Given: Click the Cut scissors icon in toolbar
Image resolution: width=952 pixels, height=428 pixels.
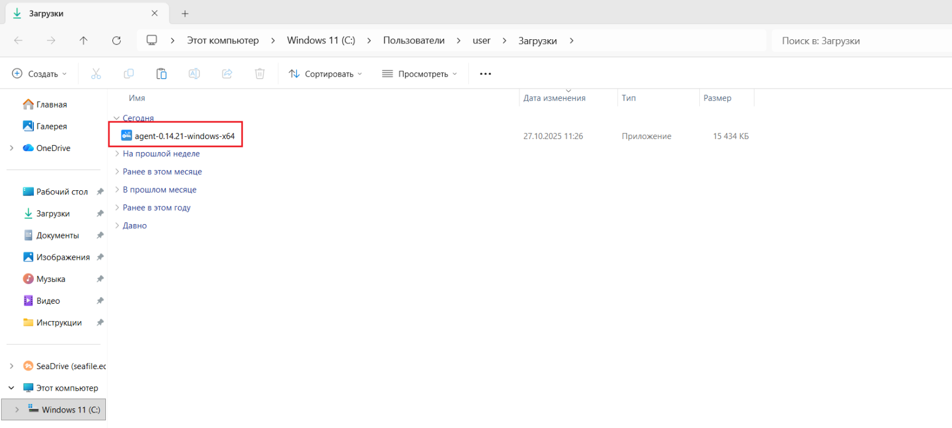Looking at the screenshot, I should tap(96, 74).
